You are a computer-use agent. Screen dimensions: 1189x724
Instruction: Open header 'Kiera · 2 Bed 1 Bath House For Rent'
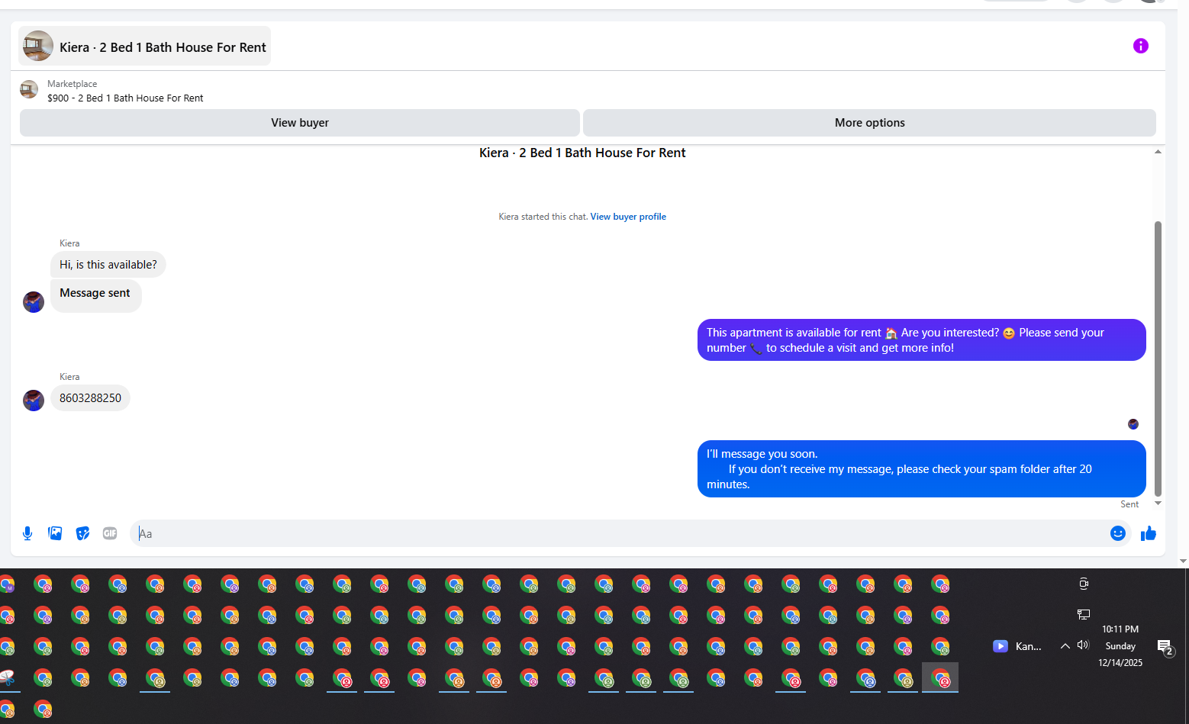pos(145,46)
